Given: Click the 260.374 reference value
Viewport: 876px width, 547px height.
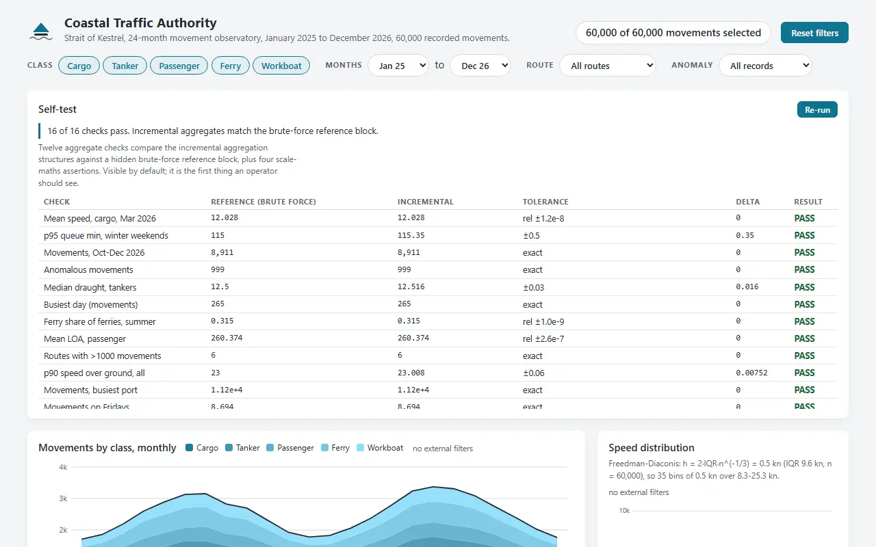Looking at the screenshot, I should point(227,338).
